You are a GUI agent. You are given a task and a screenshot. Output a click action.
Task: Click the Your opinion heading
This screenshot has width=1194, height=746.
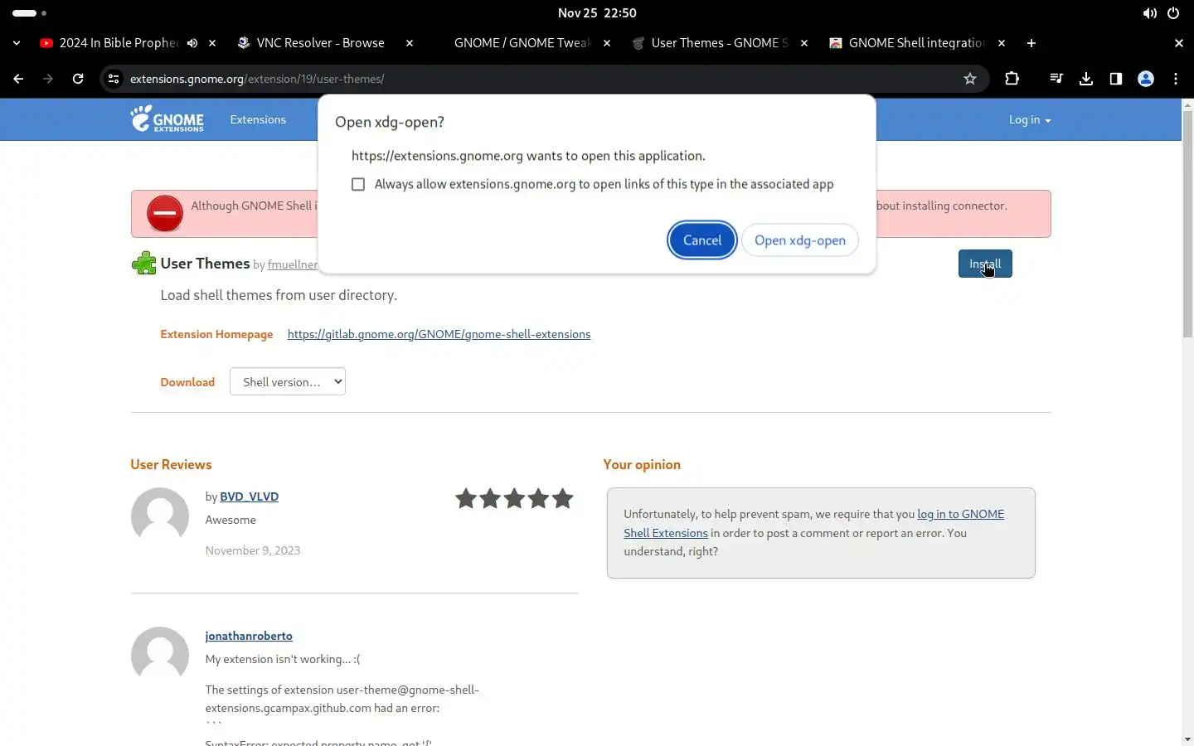click(x=642, y=464)
